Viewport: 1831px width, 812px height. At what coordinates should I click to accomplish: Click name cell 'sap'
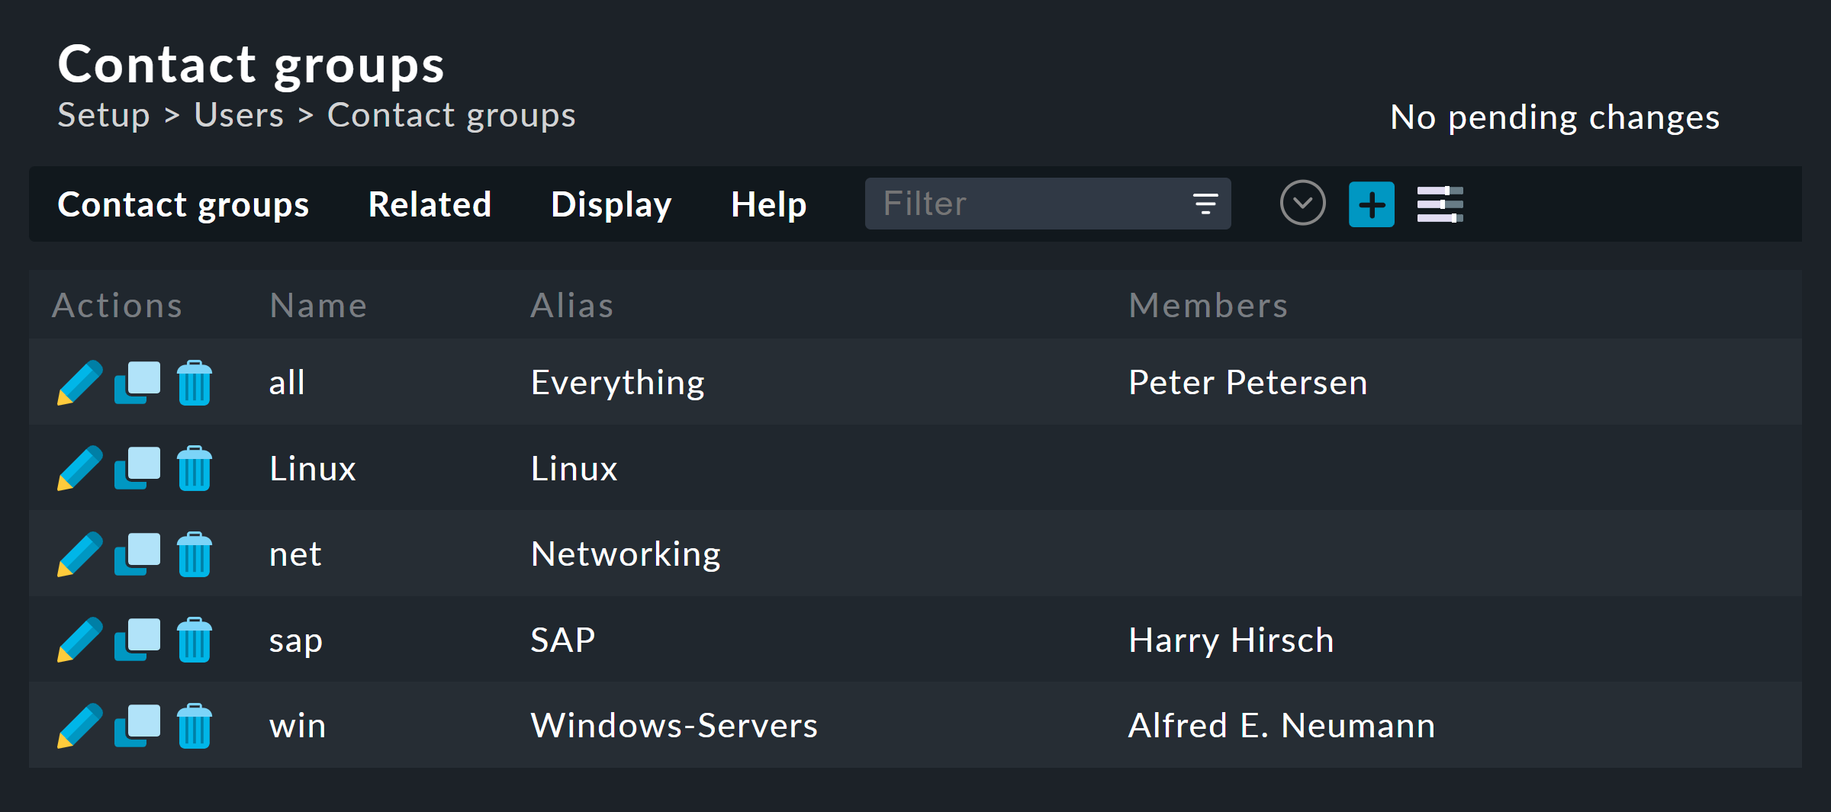click(x=296, y=643)
